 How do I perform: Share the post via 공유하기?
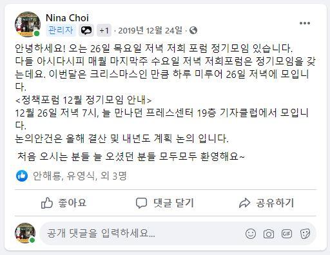point(266,203)
